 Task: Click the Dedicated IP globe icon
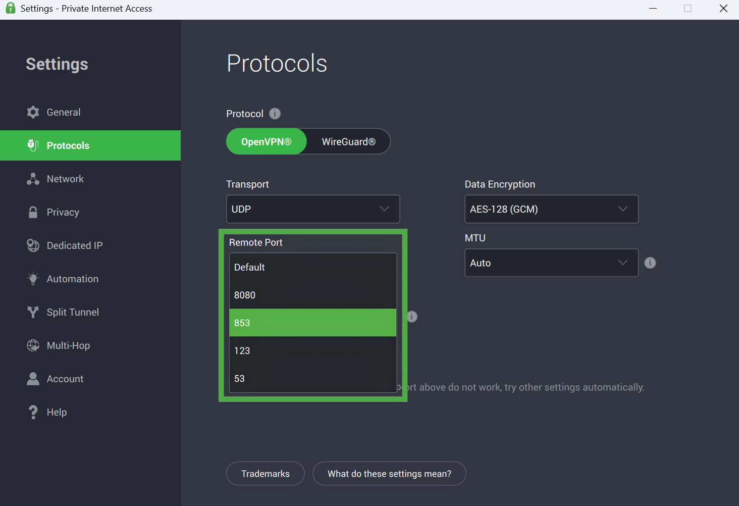pyautogui.click(x=33, y=245)
